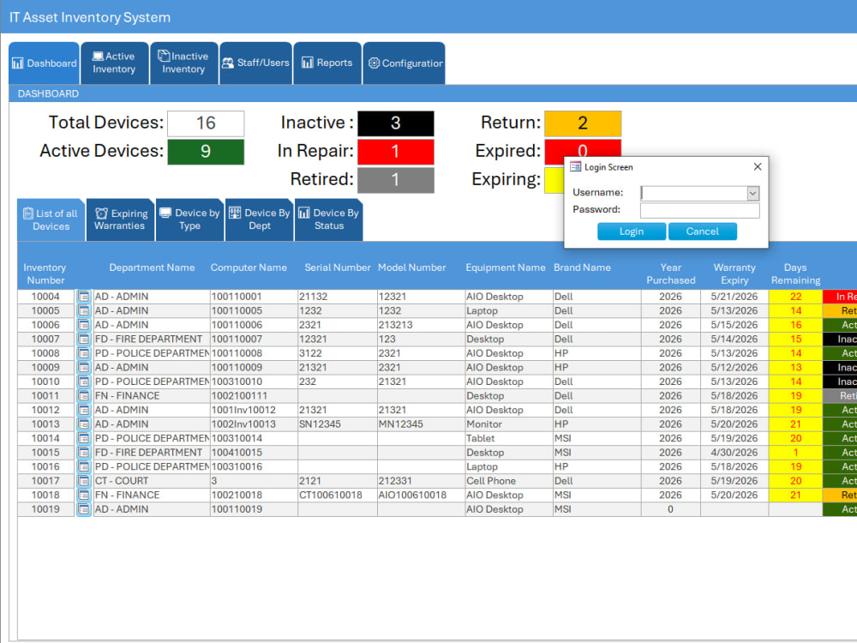Select the CT - COURT department cell
The width and height of the screenshot is (857, 643).
click(152, 481)
